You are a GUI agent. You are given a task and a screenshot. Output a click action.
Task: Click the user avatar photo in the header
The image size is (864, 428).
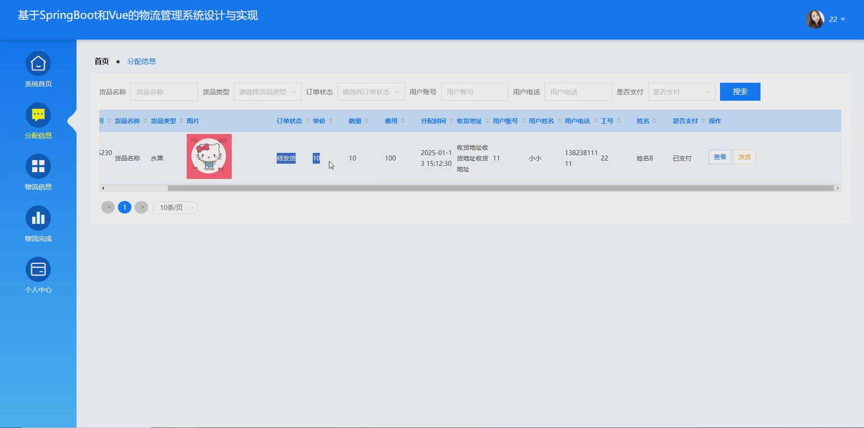(815, 19)
